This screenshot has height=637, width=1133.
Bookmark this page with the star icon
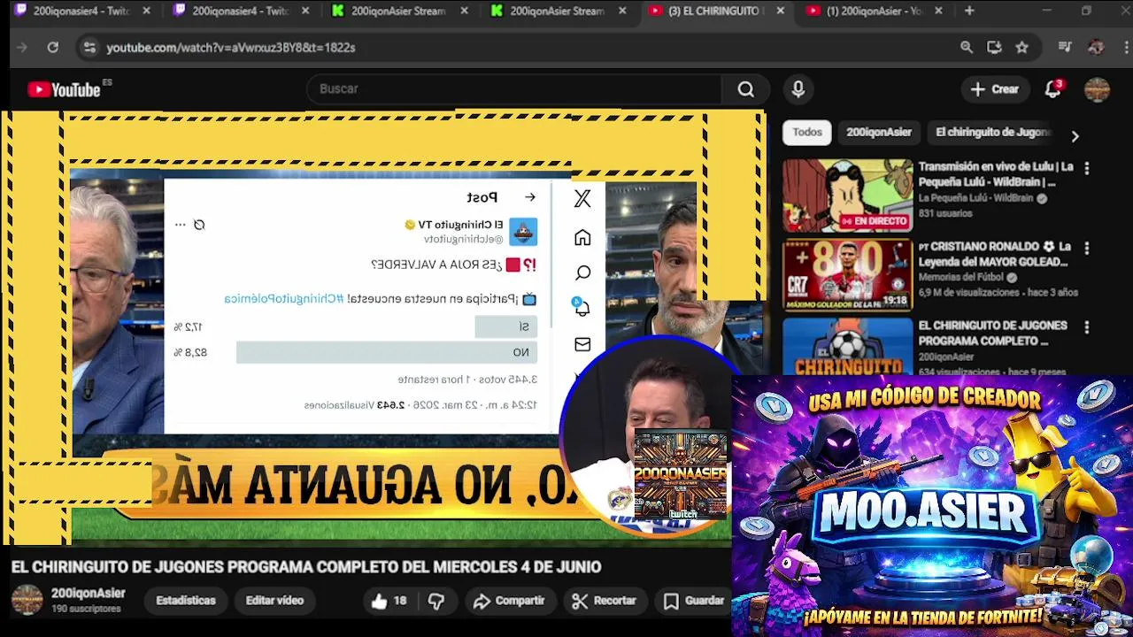pos(1022,48)
